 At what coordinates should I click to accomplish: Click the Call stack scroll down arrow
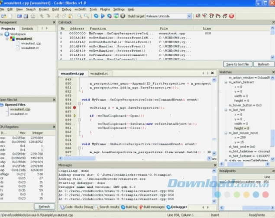point(272,57)
